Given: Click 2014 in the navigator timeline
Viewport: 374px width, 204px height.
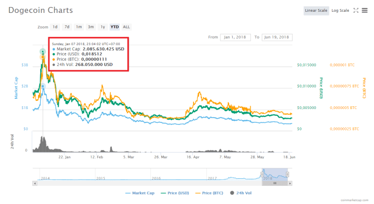Looking at the screenshot, I should click(45, 178).
